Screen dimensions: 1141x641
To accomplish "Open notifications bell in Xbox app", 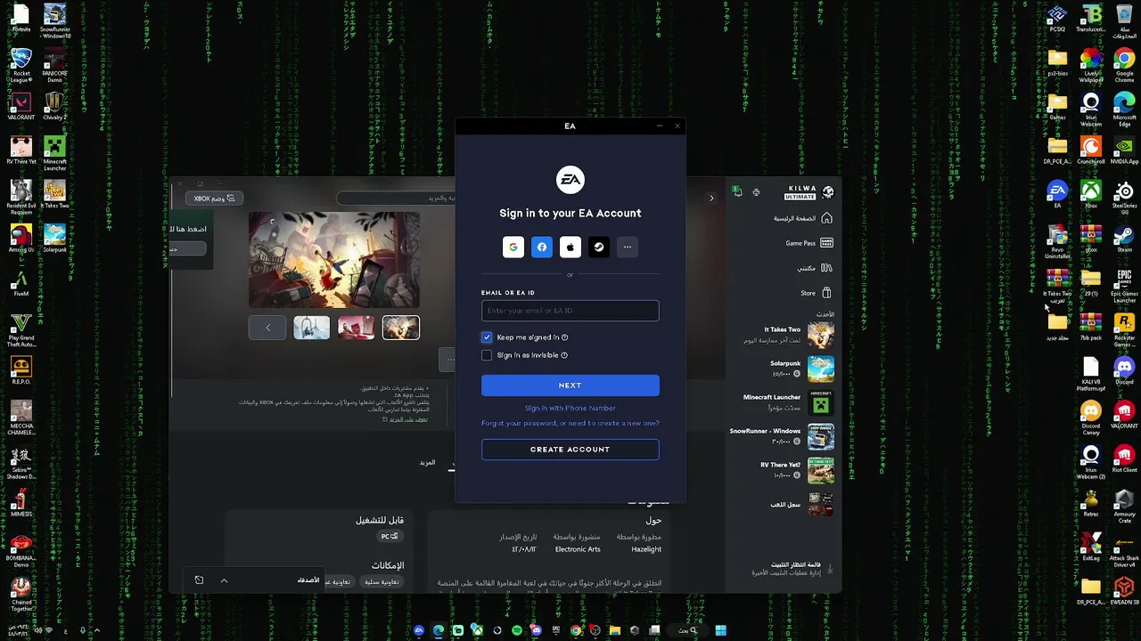I will pos(737,192).
